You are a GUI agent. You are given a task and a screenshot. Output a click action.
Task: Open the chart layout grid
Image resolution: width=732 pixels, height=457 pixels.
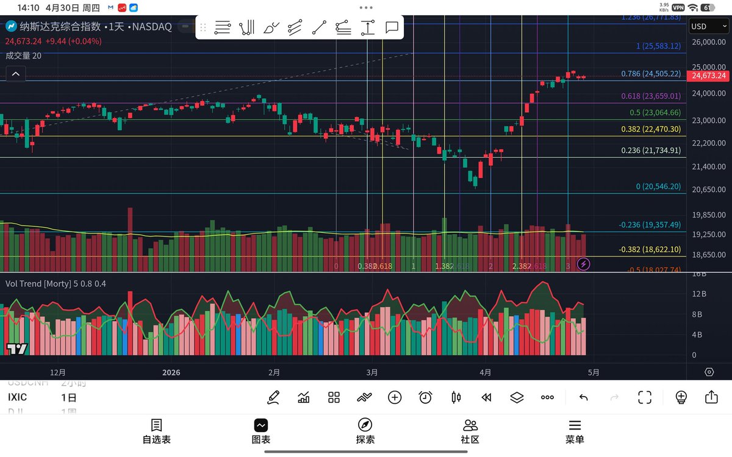334,398
